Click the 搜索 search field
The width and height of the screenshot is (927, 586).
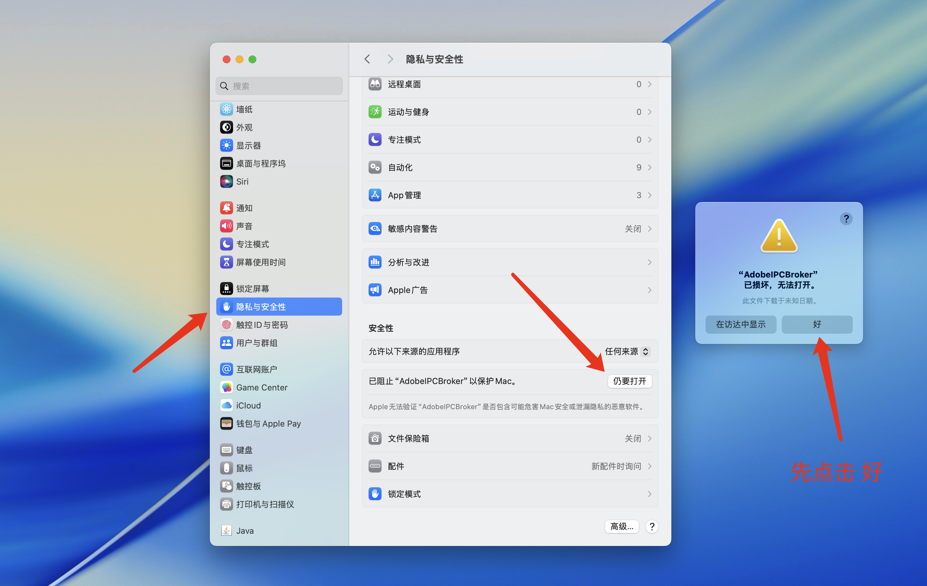279,86
